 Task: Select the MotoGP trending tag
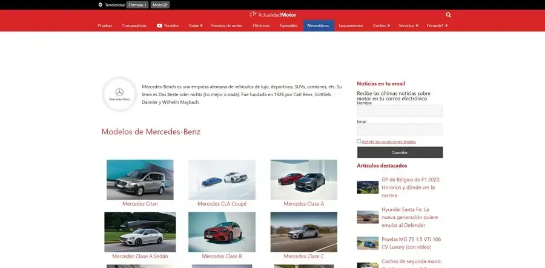click(160, 5)
